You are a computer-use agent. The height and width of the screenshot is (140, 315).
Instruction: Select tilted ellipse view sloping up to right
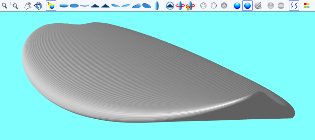tap(126, 6)
